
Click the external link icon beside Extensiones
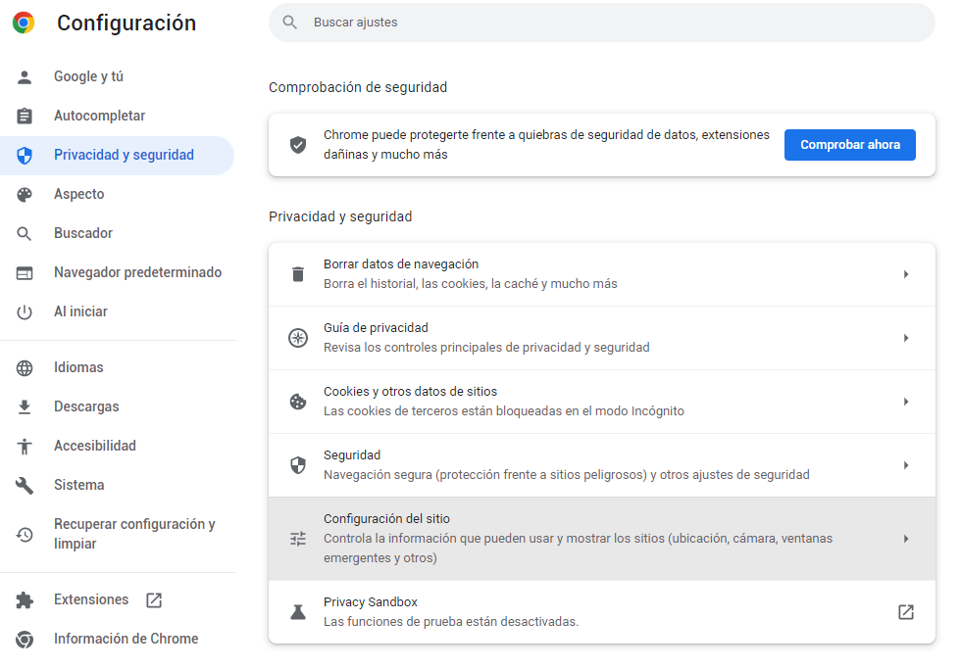pyautogui.click(x=154, y=600)
